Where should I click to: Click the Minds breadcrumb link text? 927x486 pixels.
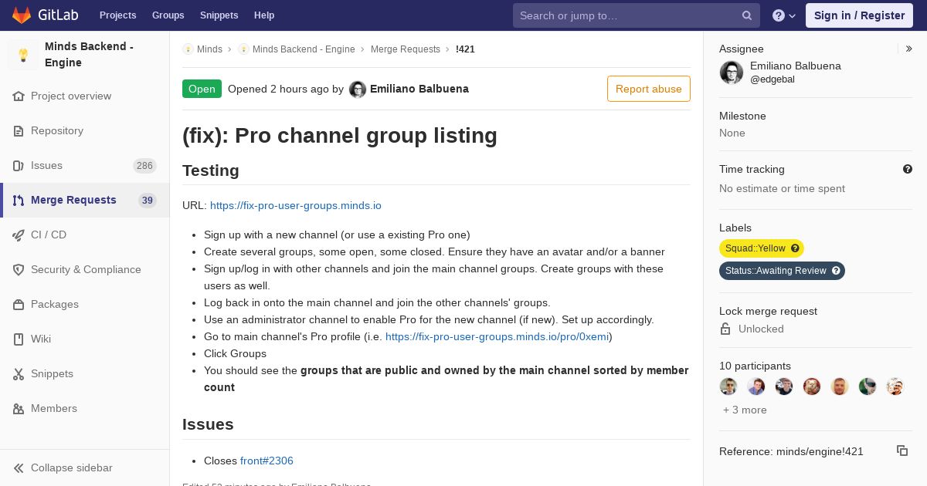pos(209,49)
